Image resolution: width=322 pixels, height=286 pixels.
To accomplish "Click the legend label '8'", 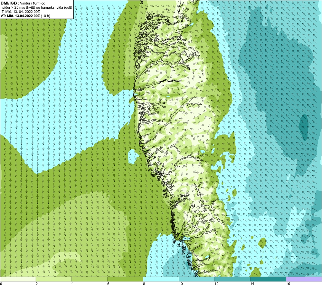I will point(144,284).
